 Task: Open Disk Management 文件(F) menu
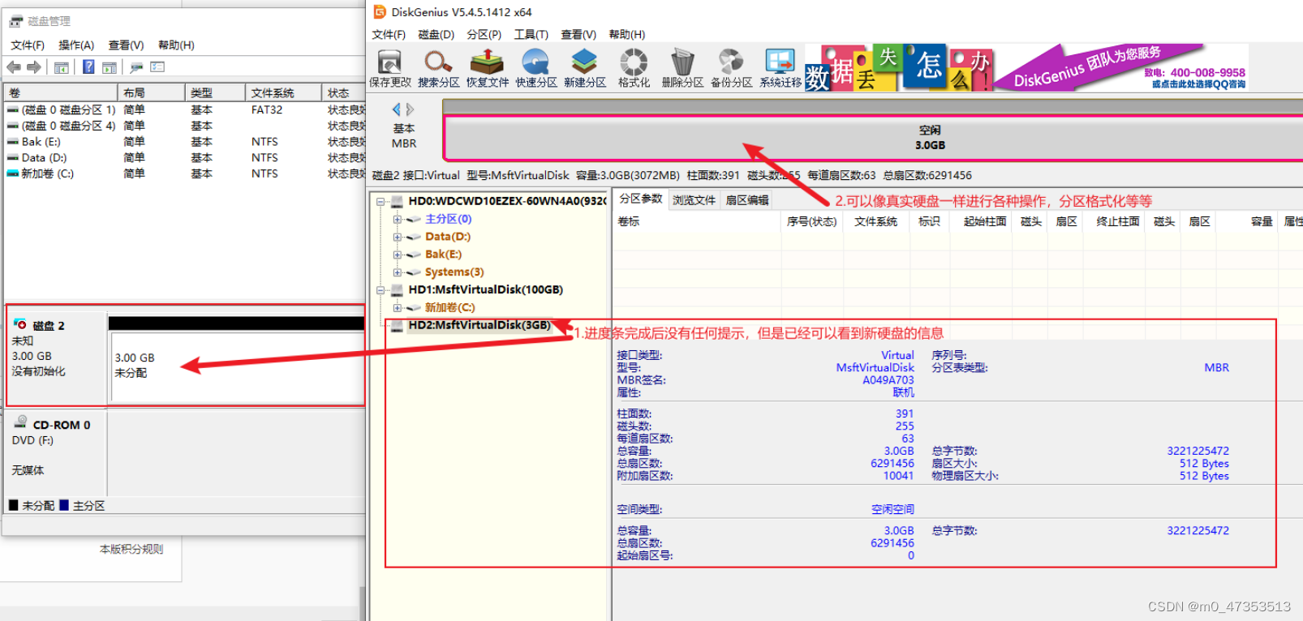tap(28, 45)
